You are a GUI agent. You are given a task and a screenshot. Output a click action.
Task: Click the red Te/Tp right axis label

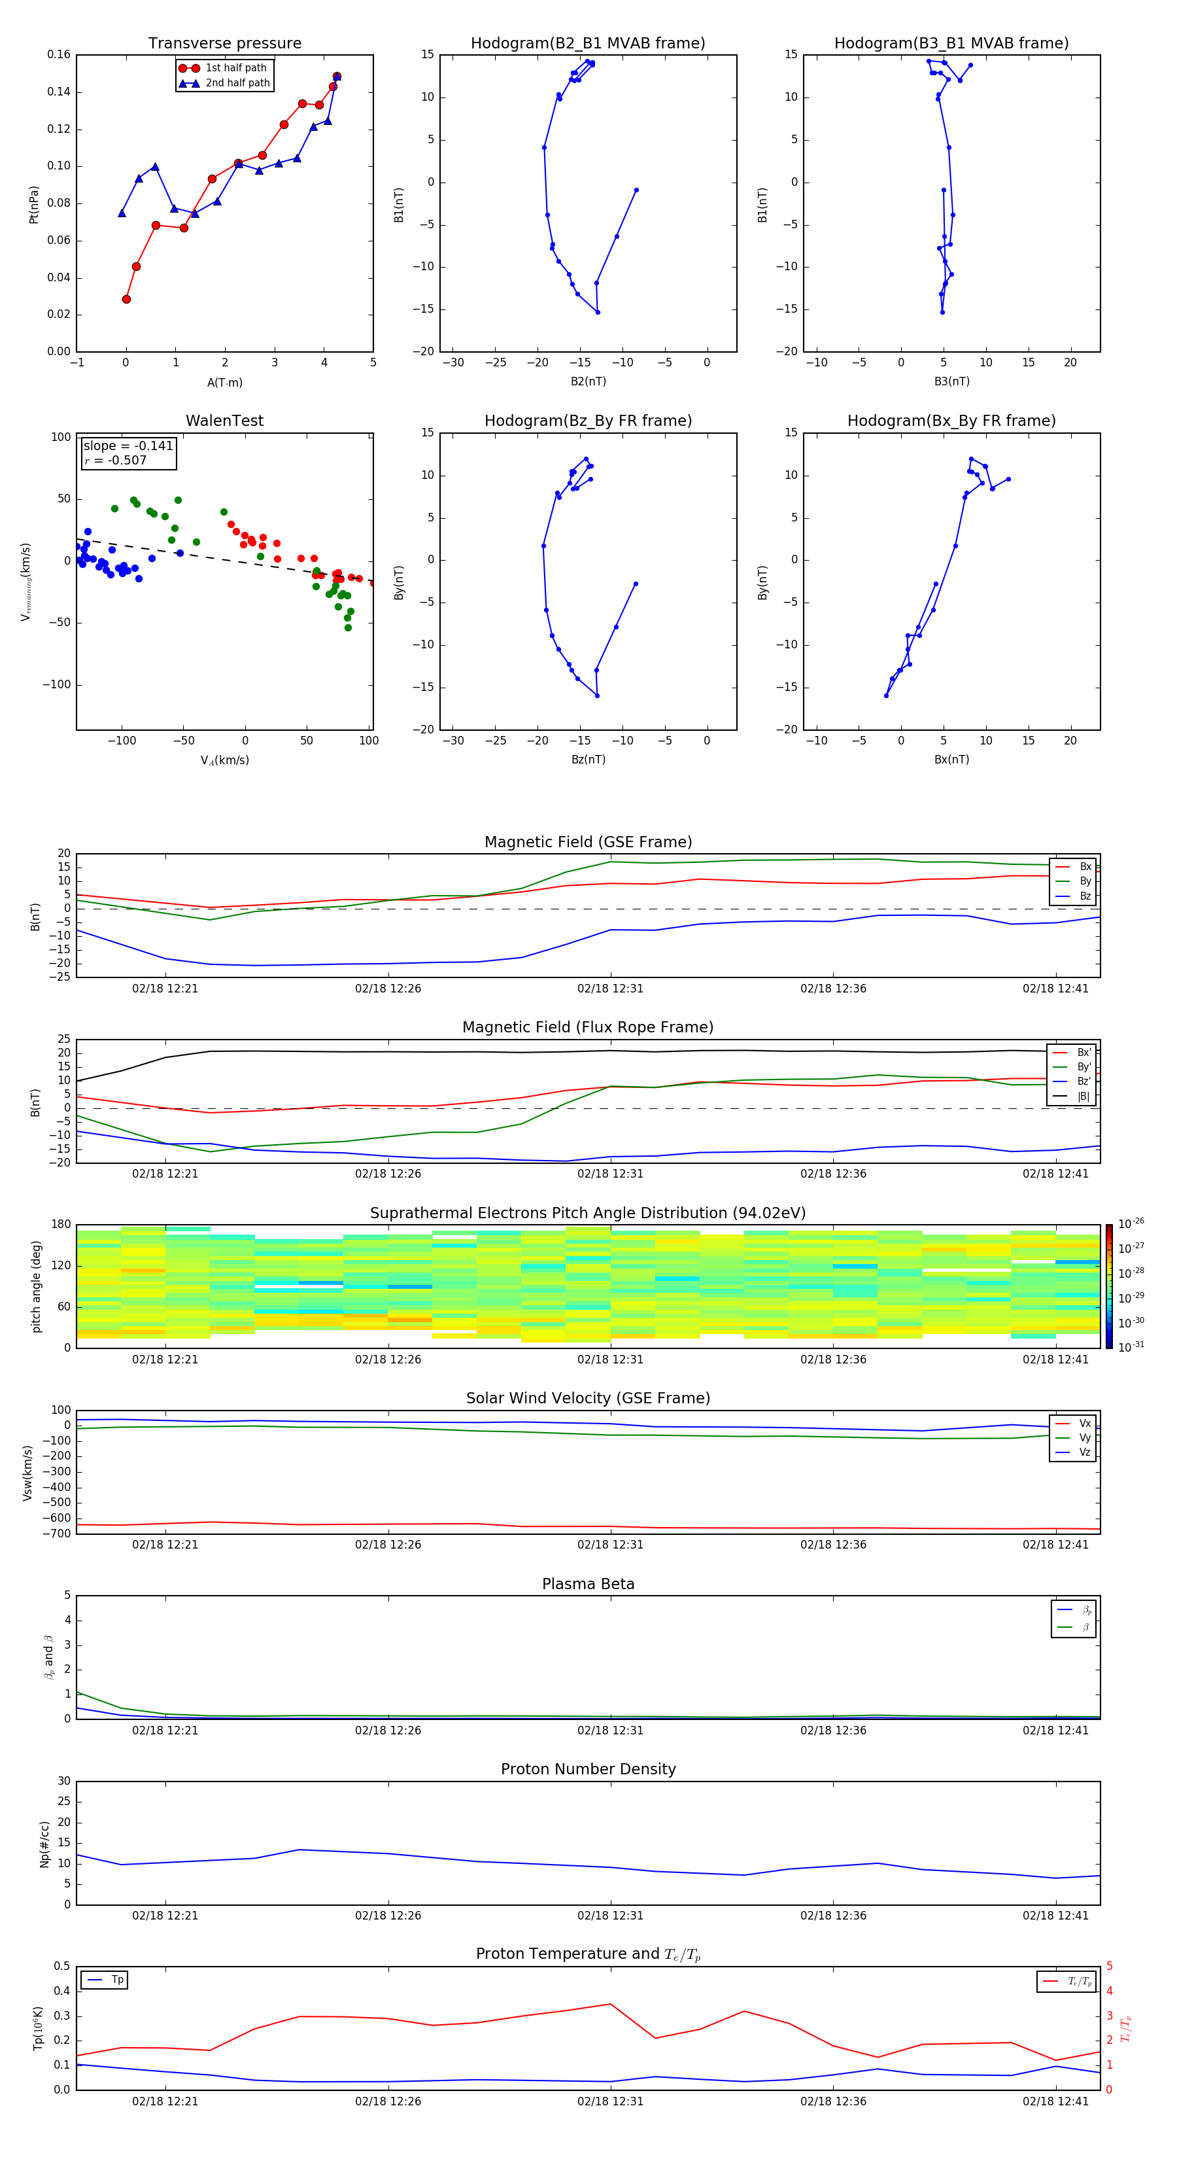click(1126, 2028)
